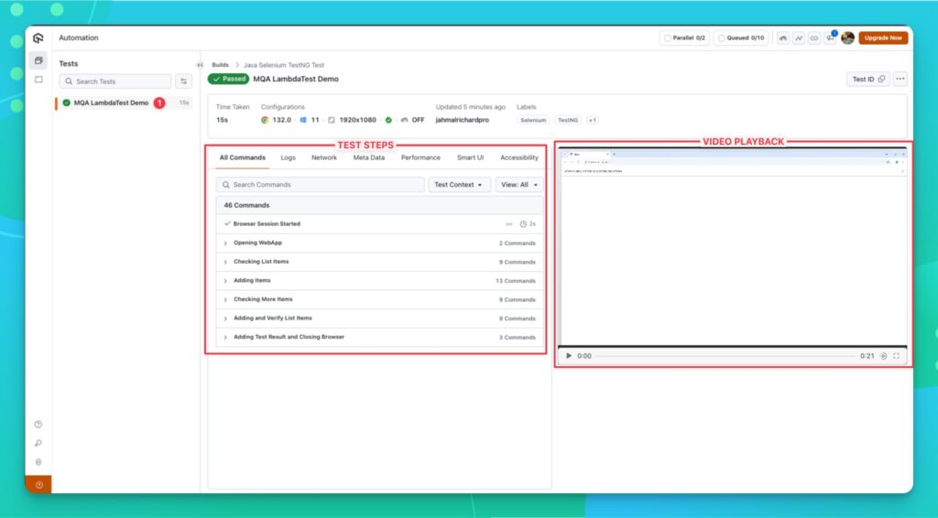Show the +1 more labels
Screen dimensions: 938x518
593,120
